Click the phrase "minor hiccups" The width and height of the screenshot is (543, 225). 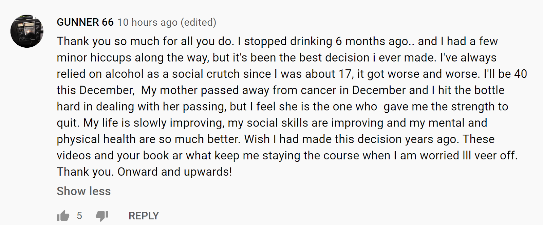tap(94, 58)
